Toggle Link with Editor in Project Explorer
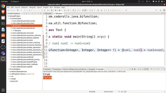166x93 pixels. (26, 13)
